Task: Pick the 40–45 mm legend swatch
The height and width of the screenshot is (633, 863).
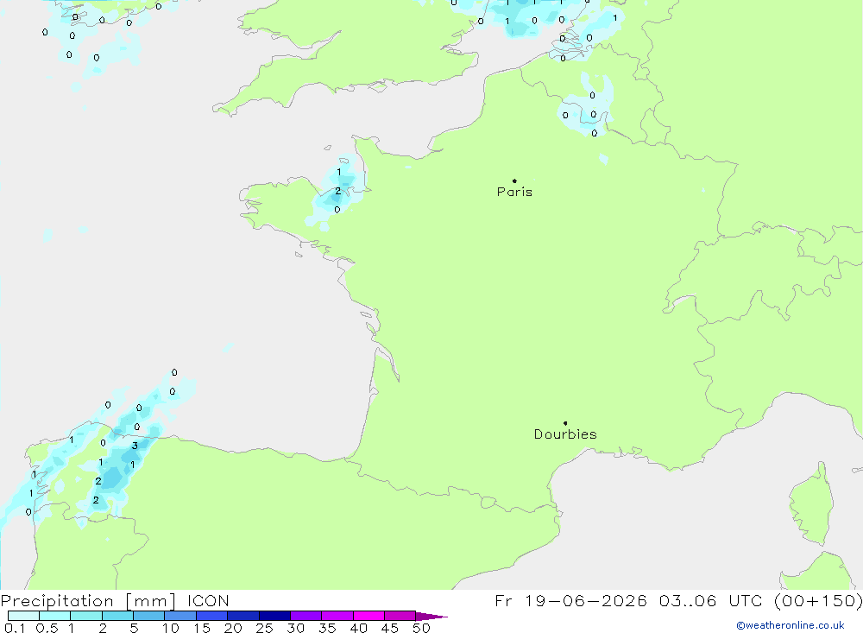Action: (x=369, y=616)
